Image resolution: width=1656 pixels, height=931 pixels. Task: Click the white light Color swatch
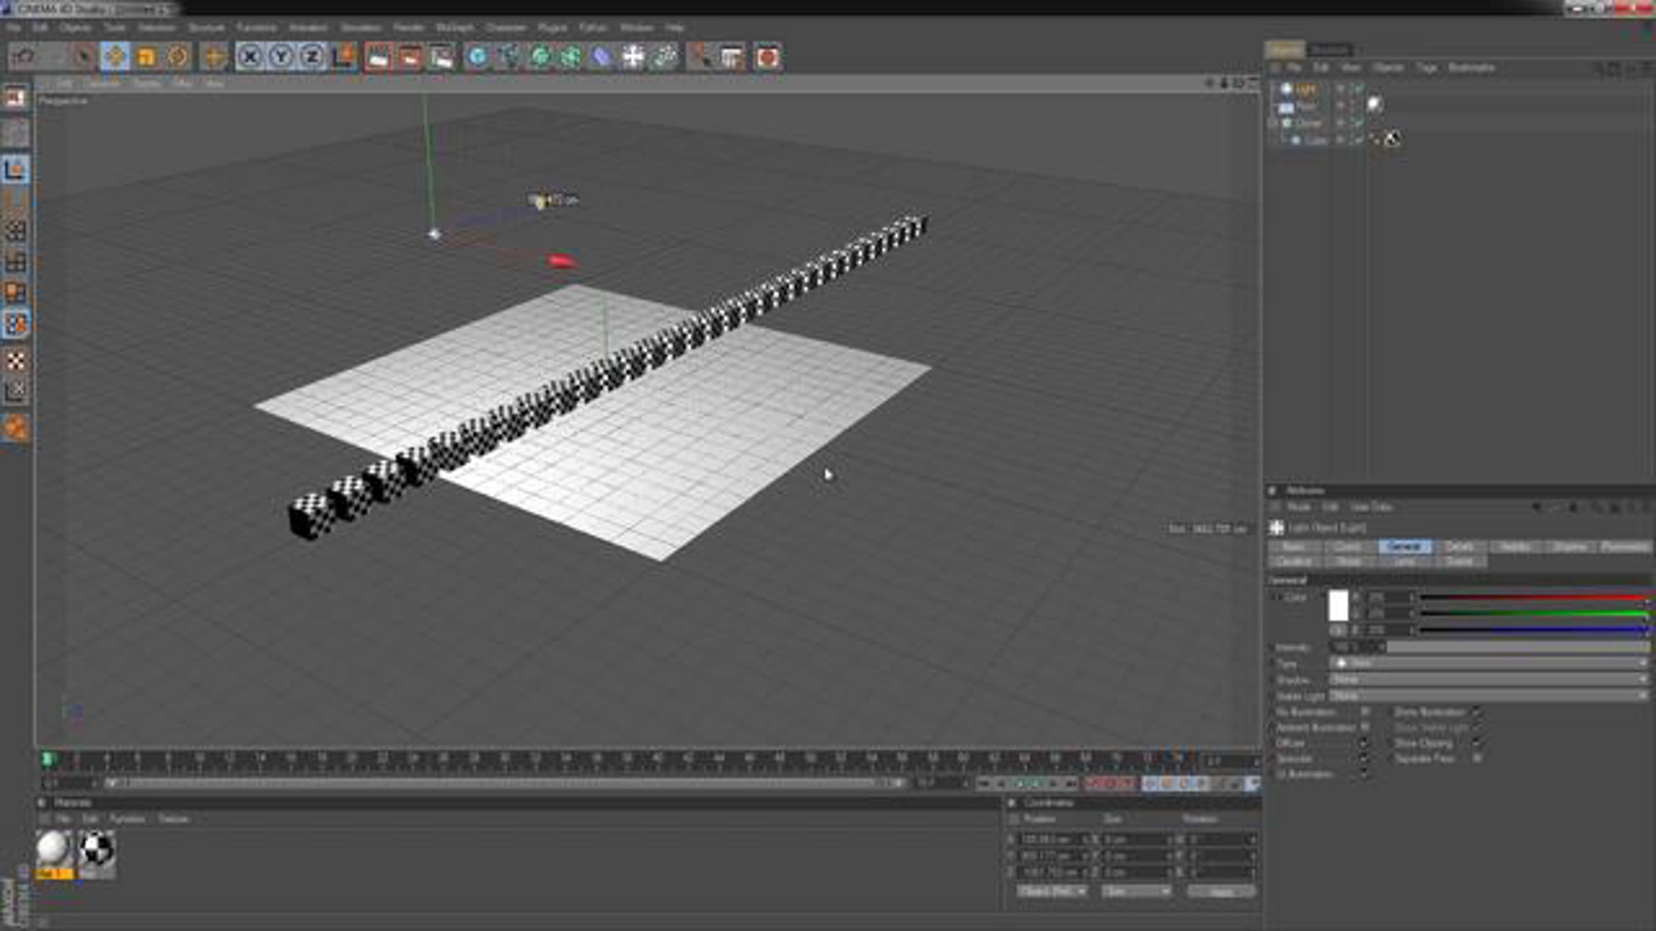point(1338,605)
